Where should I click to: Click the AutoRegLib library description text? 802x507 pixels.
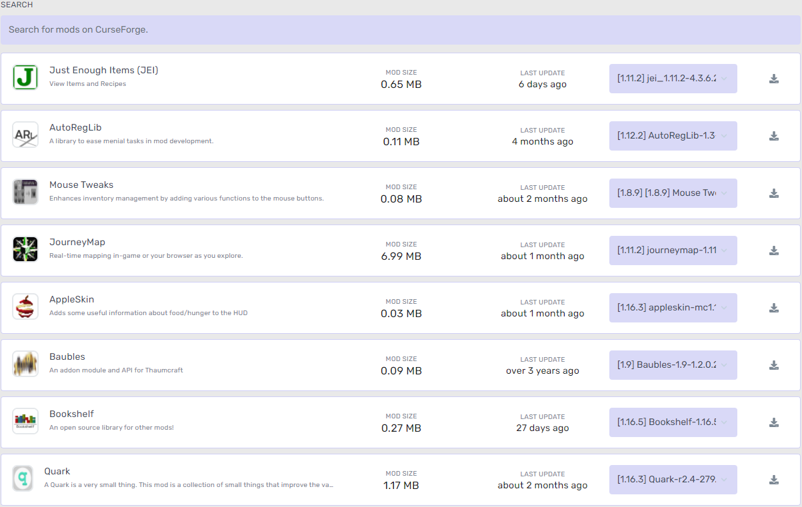(131, 141)
